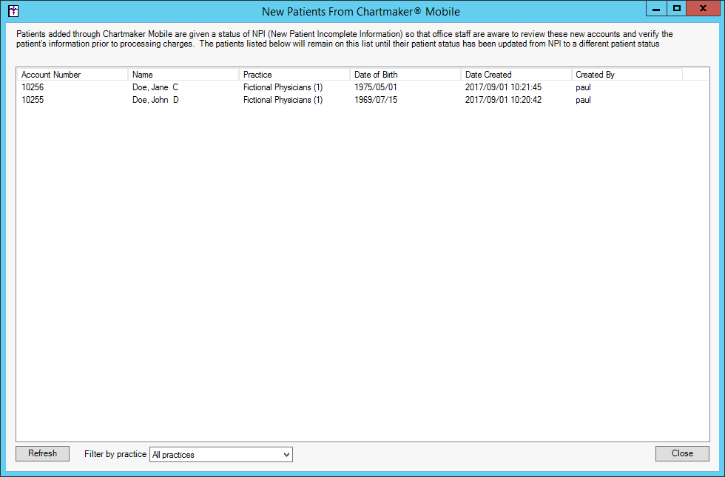Image resolution: width=725 pixels, height=477 pixels.
Task: Click birth date 1975/05/01
Action: (376, 87)
